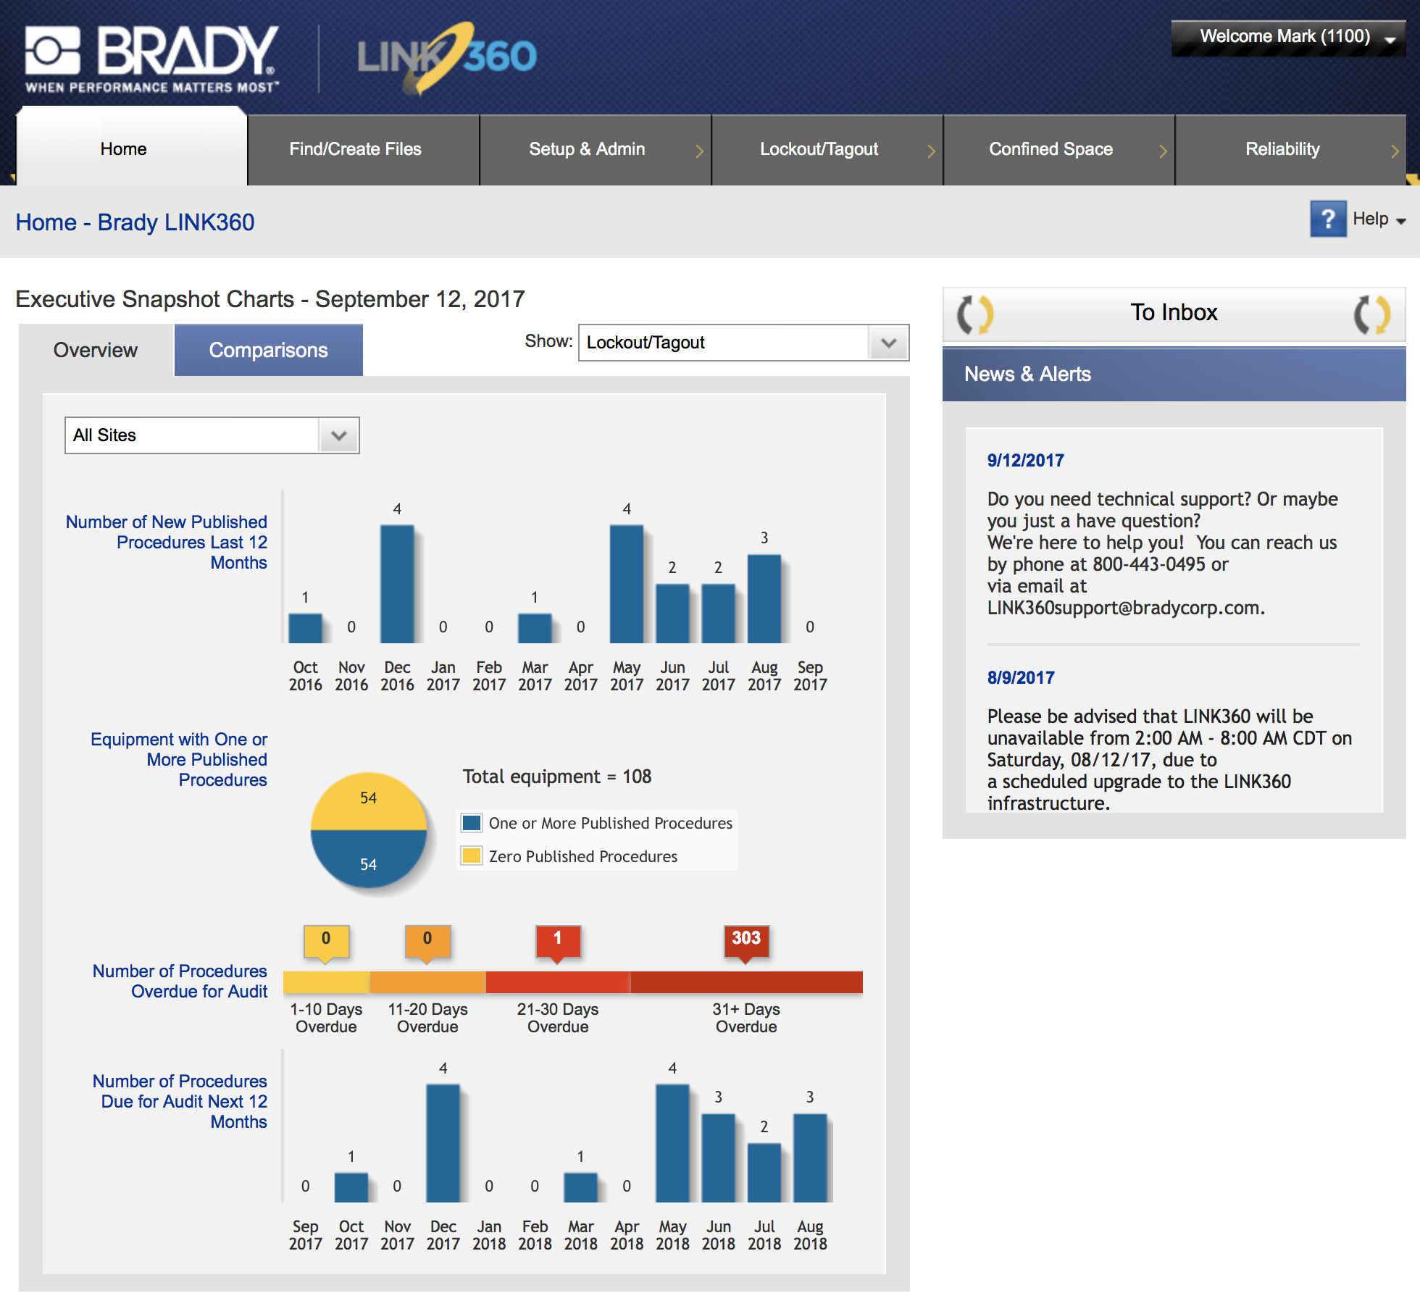Click the 31+ Days Overdue dark red bar segment
1420x1301 pixels.
[x=746, y=982]
